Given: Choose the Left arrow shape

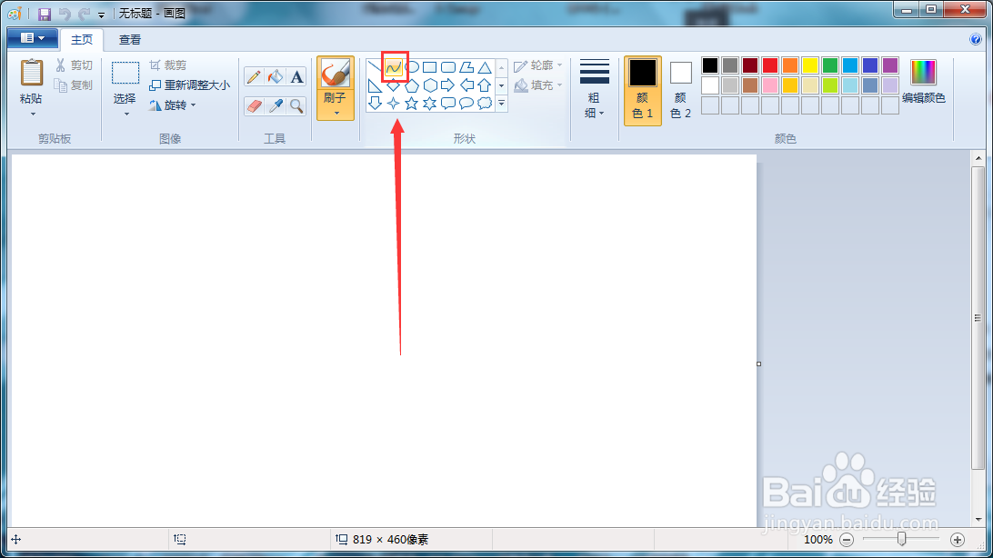Looking at the screenshot, I should [x=466, y=85].
